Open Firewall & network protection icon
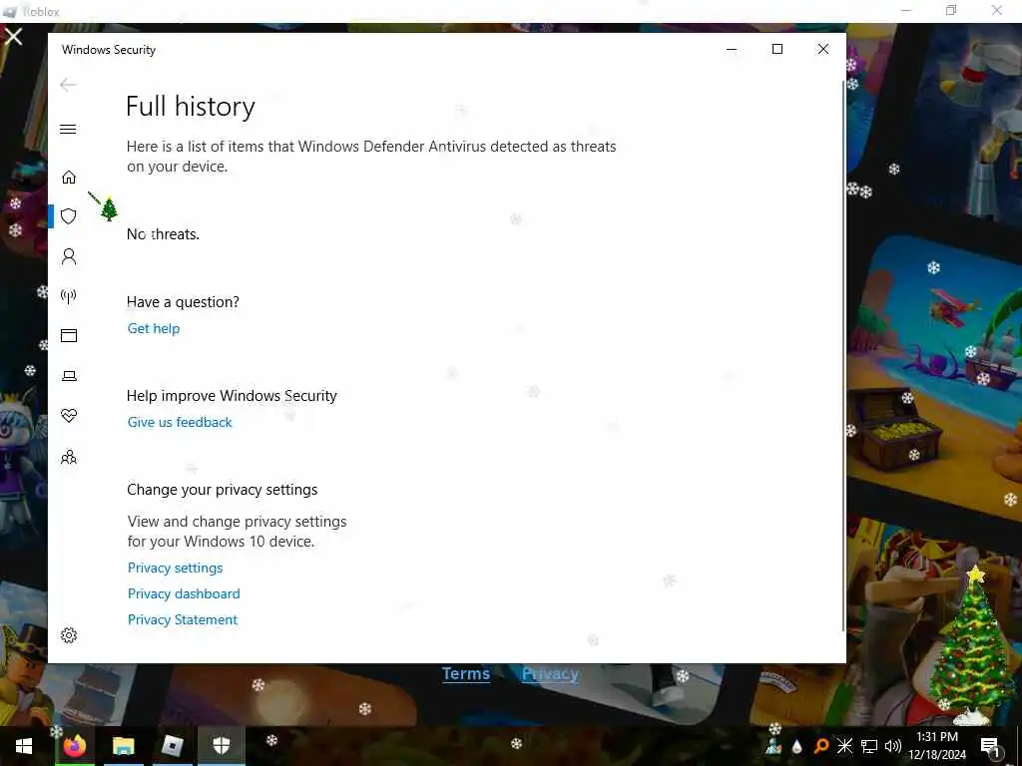This screenshot has height=766, width=1022. tap(69, 296)
